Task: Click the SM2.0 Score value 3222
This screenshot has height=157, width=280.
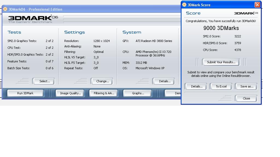Action: tap(238, 36)
